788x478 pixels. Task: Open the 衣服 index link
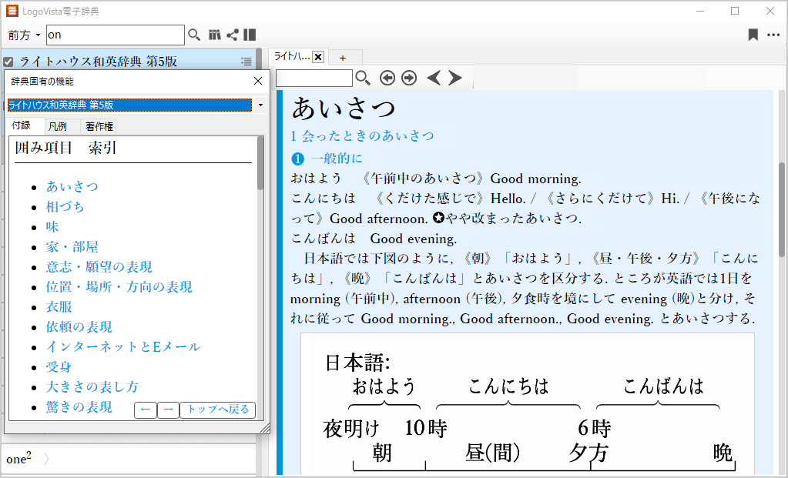coord(59,307)
